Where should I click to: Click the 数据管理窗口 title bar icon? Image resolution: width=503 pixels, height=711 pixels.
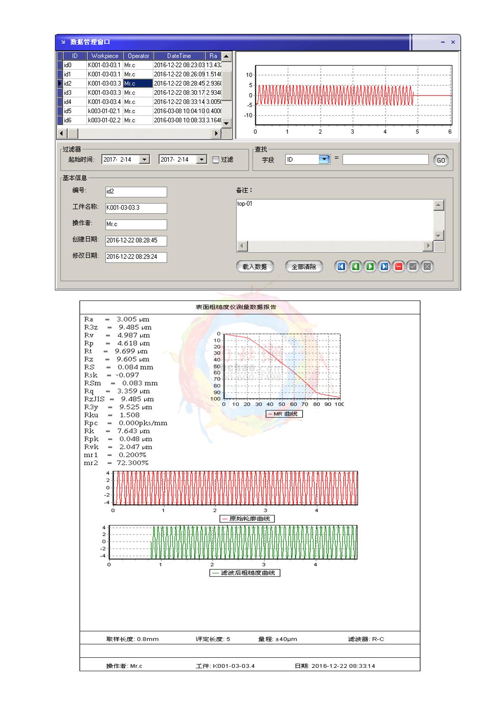click(x=63, y=42)
